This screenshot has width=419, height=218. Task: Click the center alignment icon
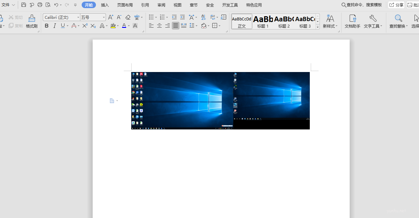(159, 26)
